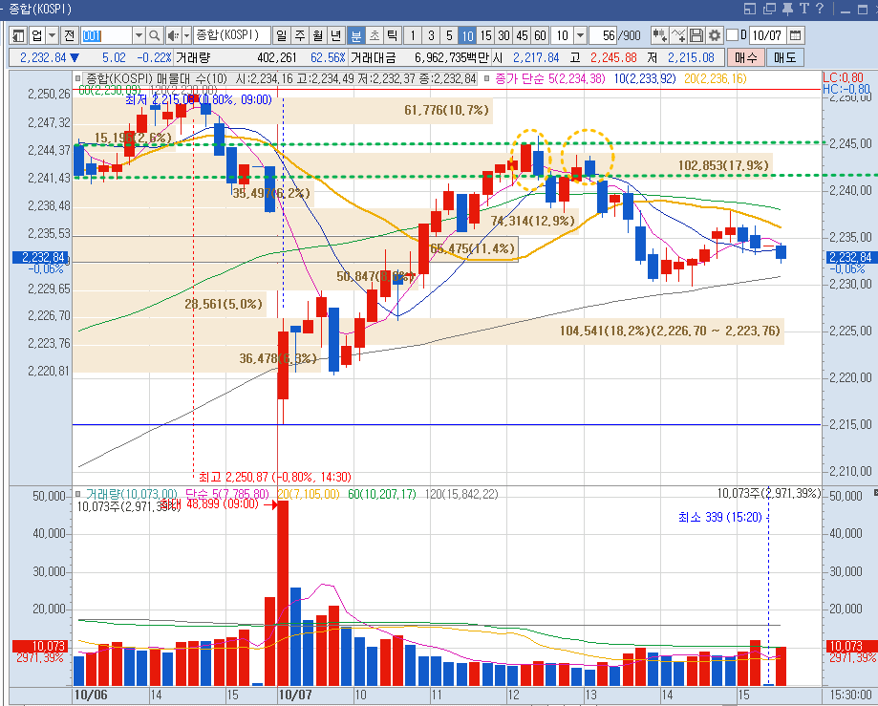Select 월 (monthly) period
Image resolution: width=878 pixels, height=706 pixels.
pos(318,36)
